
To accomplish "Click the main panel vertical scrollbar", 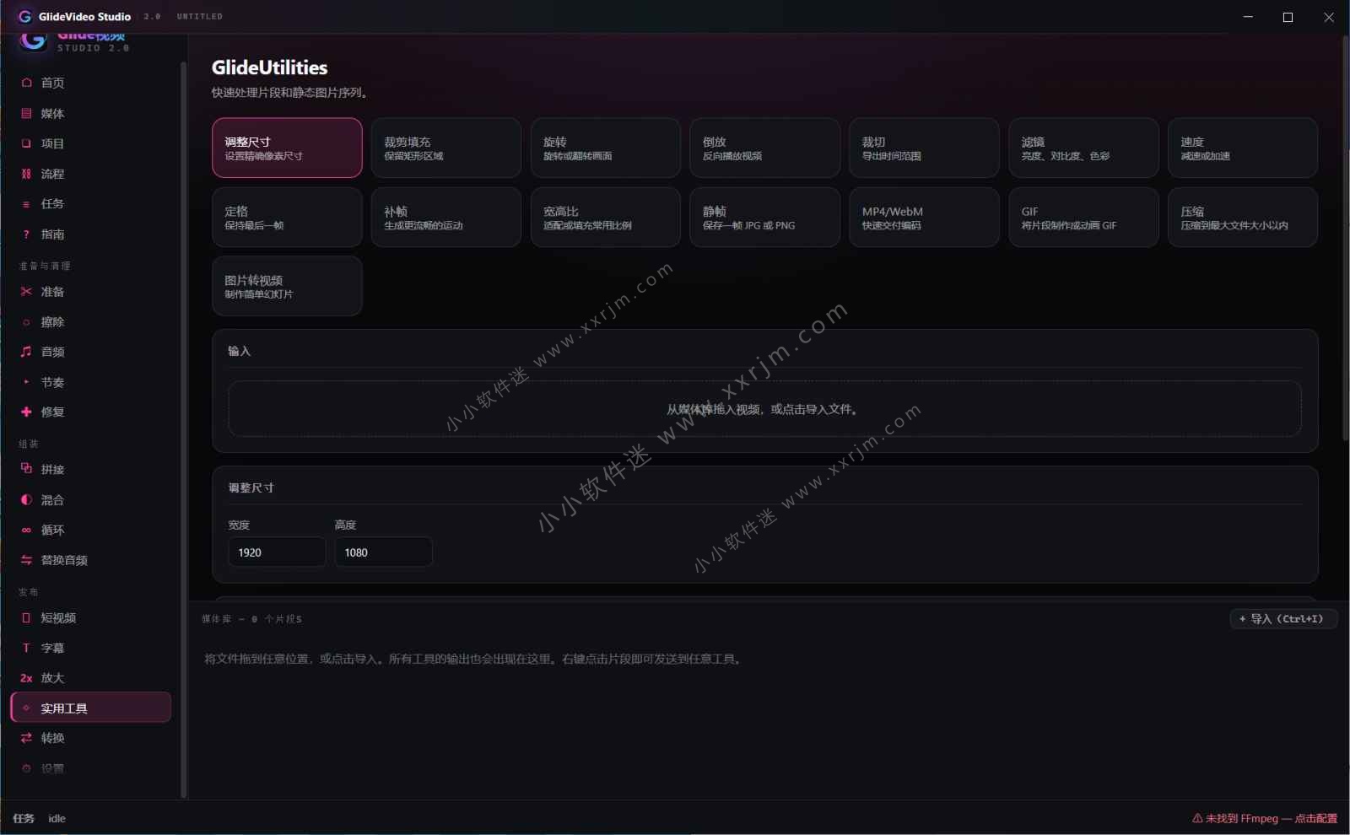I will [x=1345, y=238].
